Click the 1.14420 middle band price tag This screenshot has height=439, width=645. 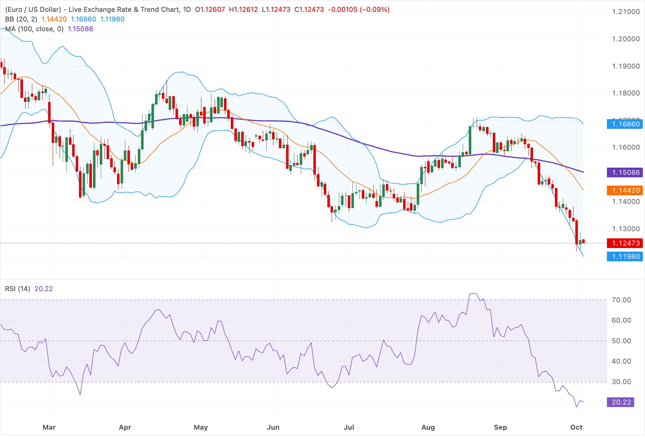point(625,191)
